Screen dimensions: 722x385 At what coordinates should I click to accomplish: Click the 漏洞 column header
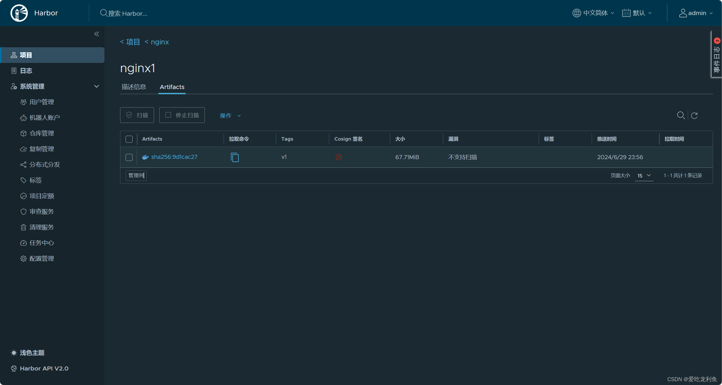click(453, 139)
